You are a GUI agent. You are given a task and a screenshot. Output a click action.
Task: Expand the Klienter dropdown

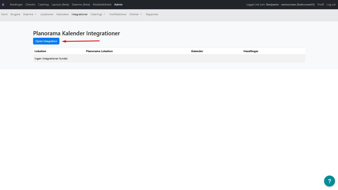136,14
